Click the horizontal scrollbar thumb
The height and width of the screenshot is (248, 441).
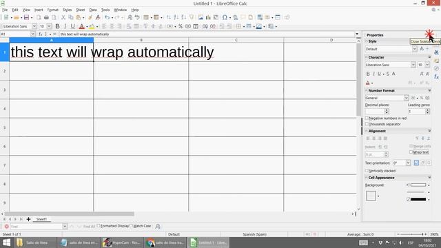70,214
